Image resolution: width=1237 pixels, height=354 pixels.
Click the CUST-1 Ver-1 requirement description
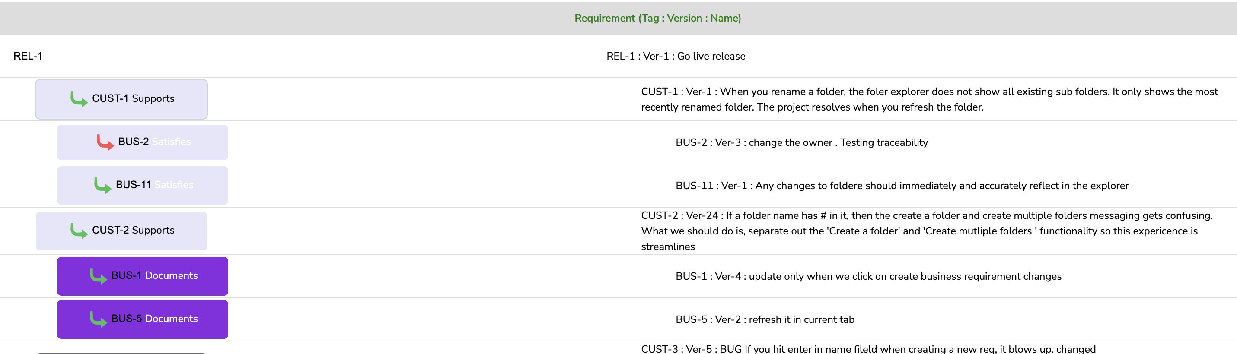(x=929, y=99)
